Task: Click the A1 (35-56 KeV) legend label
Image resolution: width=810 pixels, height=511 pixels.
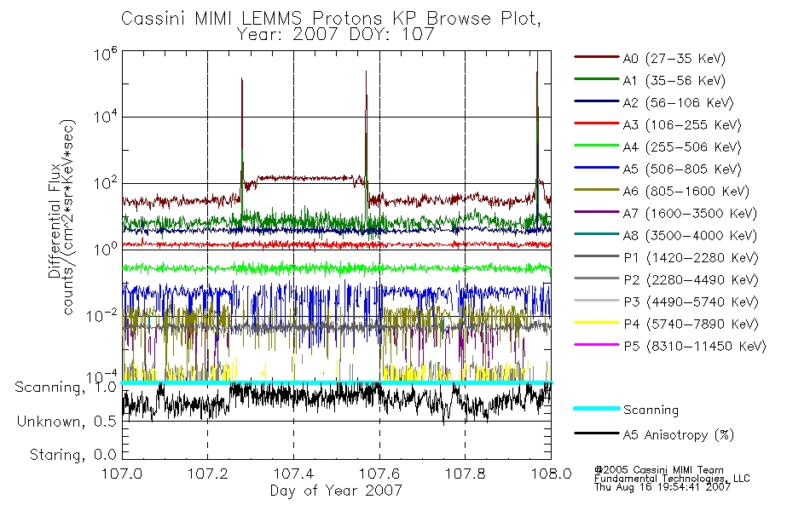Action: 674,81
